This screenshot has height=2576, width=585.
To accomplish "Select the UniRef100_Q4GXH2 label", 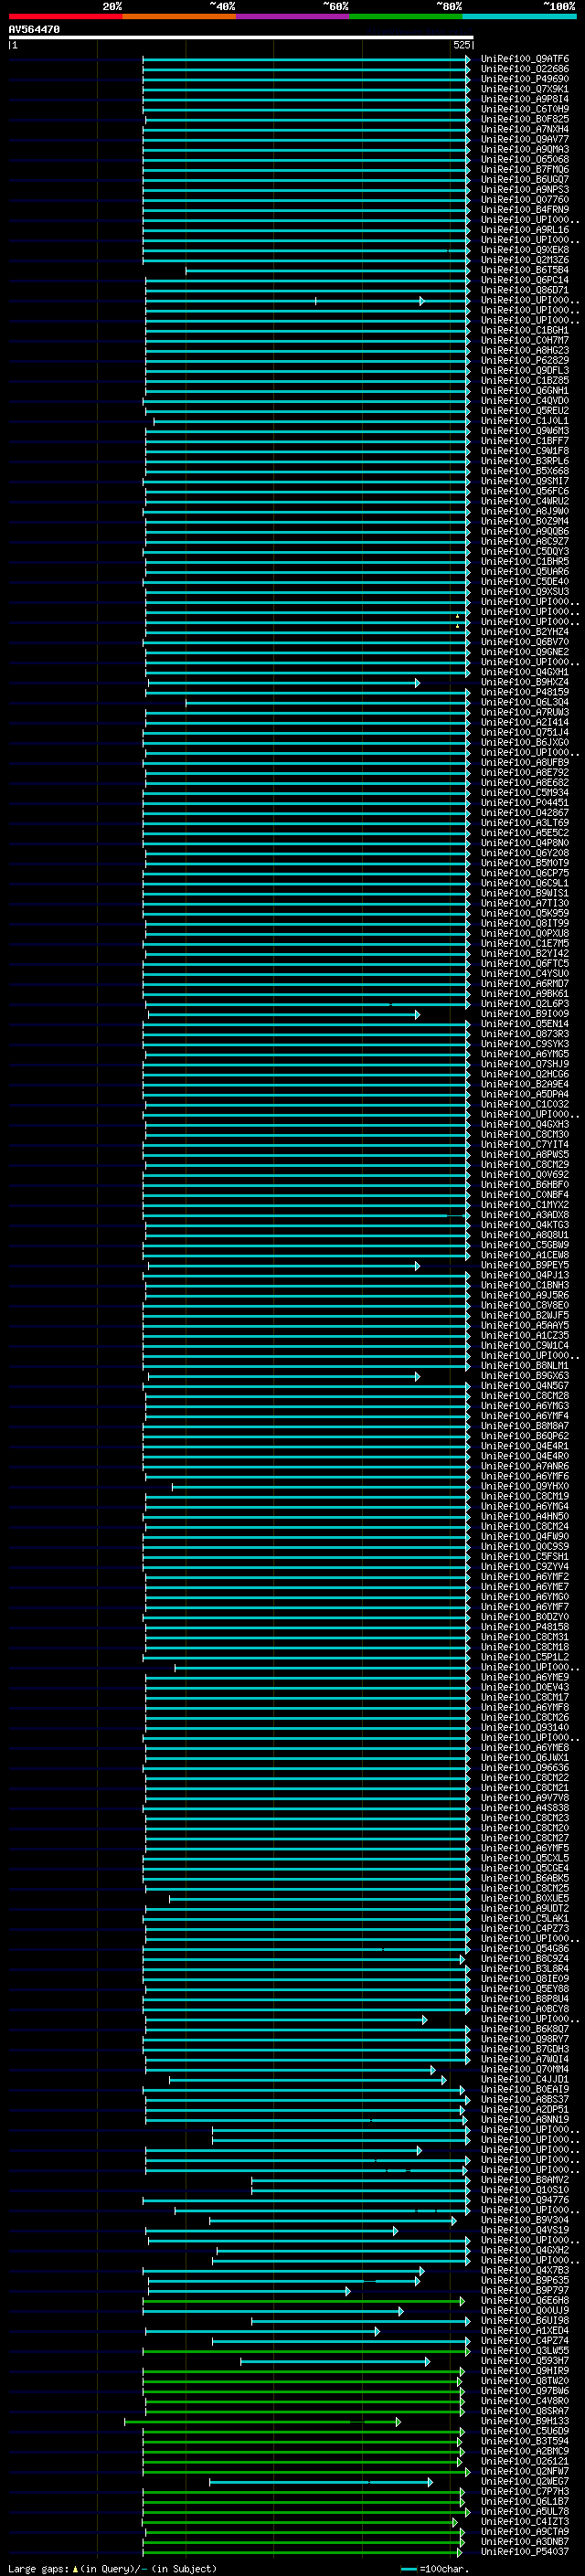I will click(x=525, y=2250).
